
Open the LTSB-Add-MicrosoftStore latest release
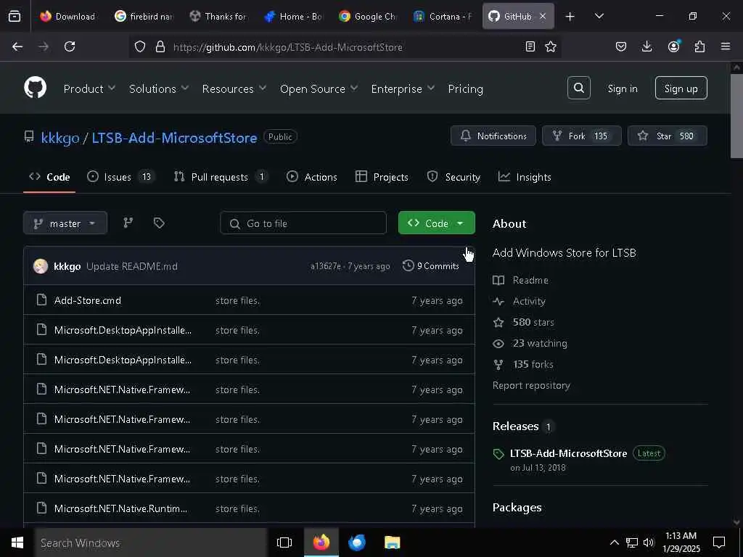click(568, 453)
